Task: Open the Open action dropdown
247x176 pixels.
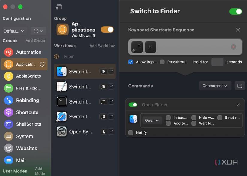Action: point(152,120)
